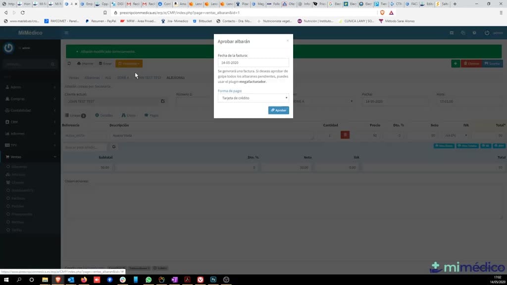Click the green plus new button
The height and width of the screenshot is (285, 507).
[x=456, y=64]
